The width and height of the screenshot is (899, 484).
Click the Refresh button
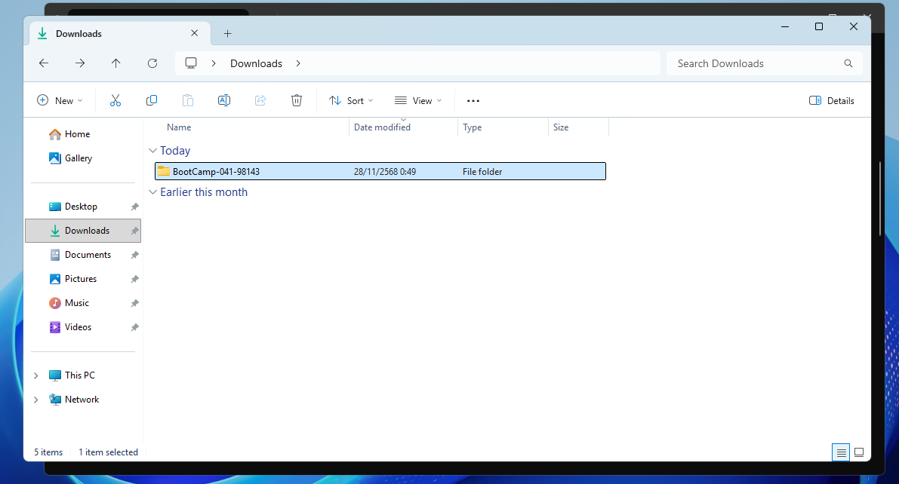click(152, 63)
